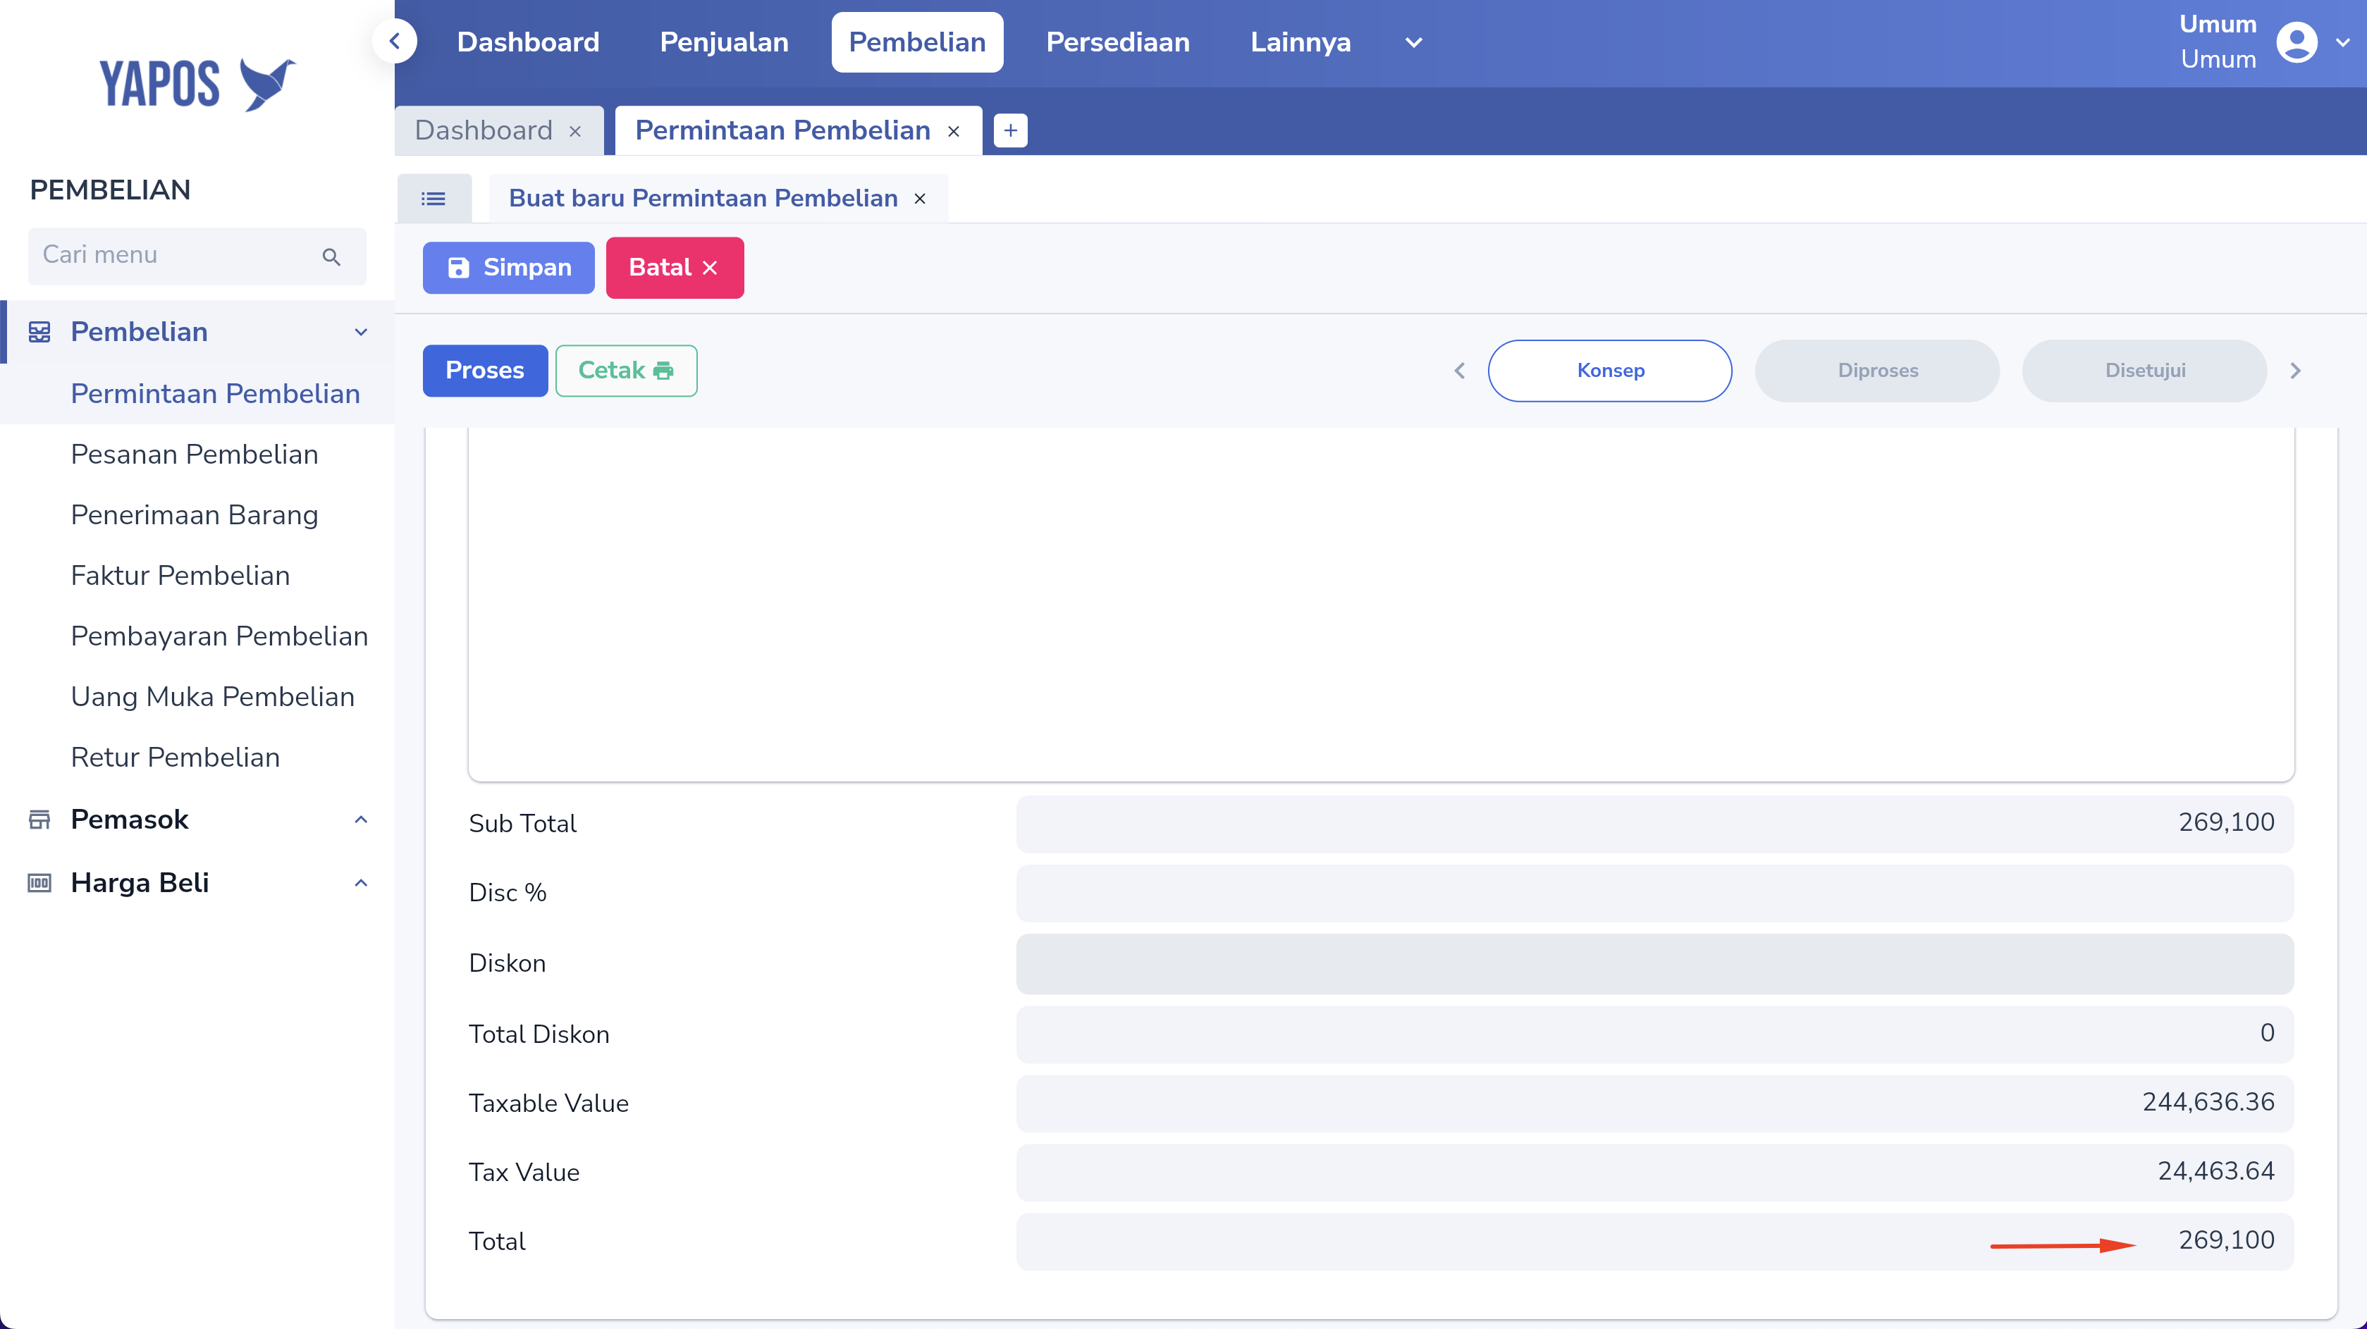Click the Diskon input field
Viewport: 2367px width, 1329px height.
click(x=1655, y=963)
